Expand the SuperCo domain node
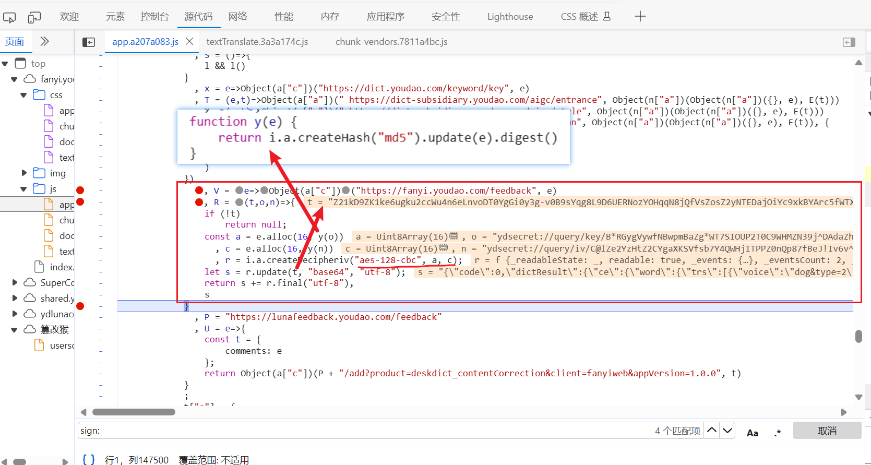 [14, 282]
